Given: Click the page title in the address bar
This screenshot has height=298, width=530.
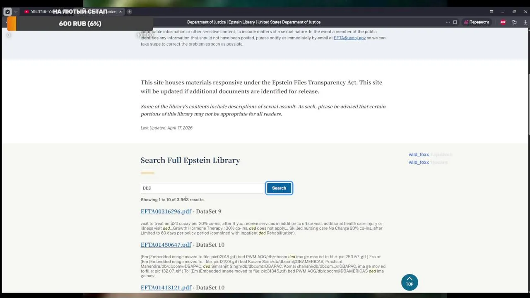Looking at the screenshot, I should pos(254,22).
